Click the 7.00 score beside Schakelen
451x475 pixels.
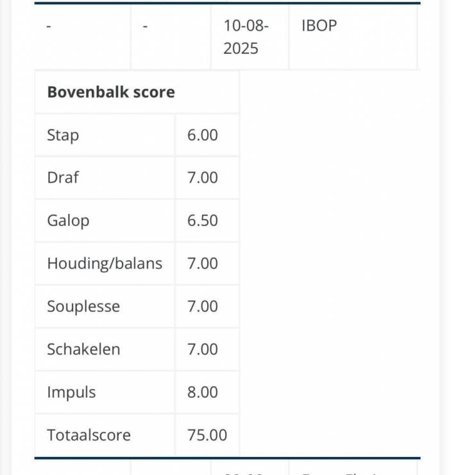click(x=203, y=349)
